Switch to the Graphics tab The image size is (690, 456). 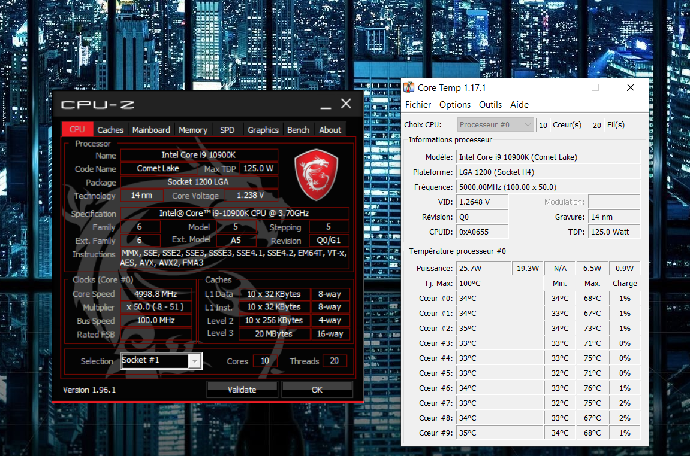click(x=263, y=130)
